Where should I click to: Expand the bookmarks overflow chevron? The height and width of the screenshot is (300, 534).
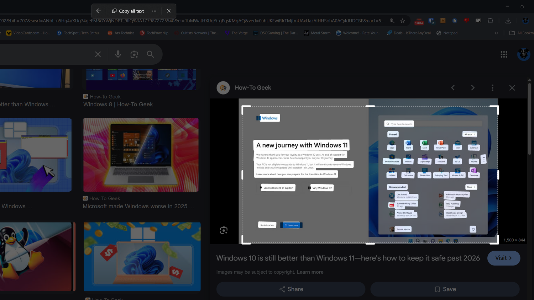click(496, 33)
